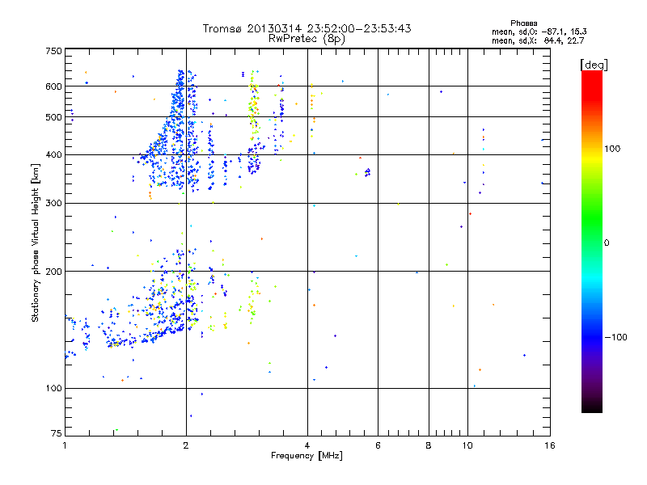Click the y-axis tick label '500'
Viewport: 647px width, 485px height.
point(53,117)
